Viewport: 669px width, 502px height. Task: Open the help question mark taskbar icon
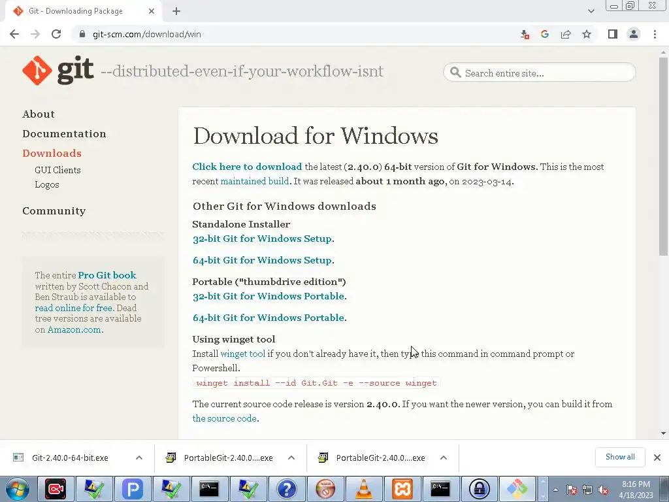286,489
